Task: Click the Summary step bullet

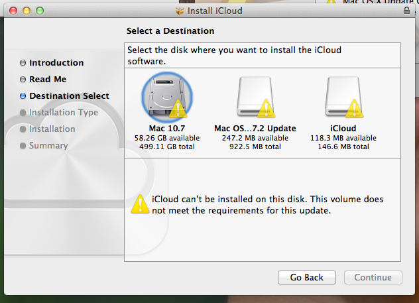Action: [23, 146]
